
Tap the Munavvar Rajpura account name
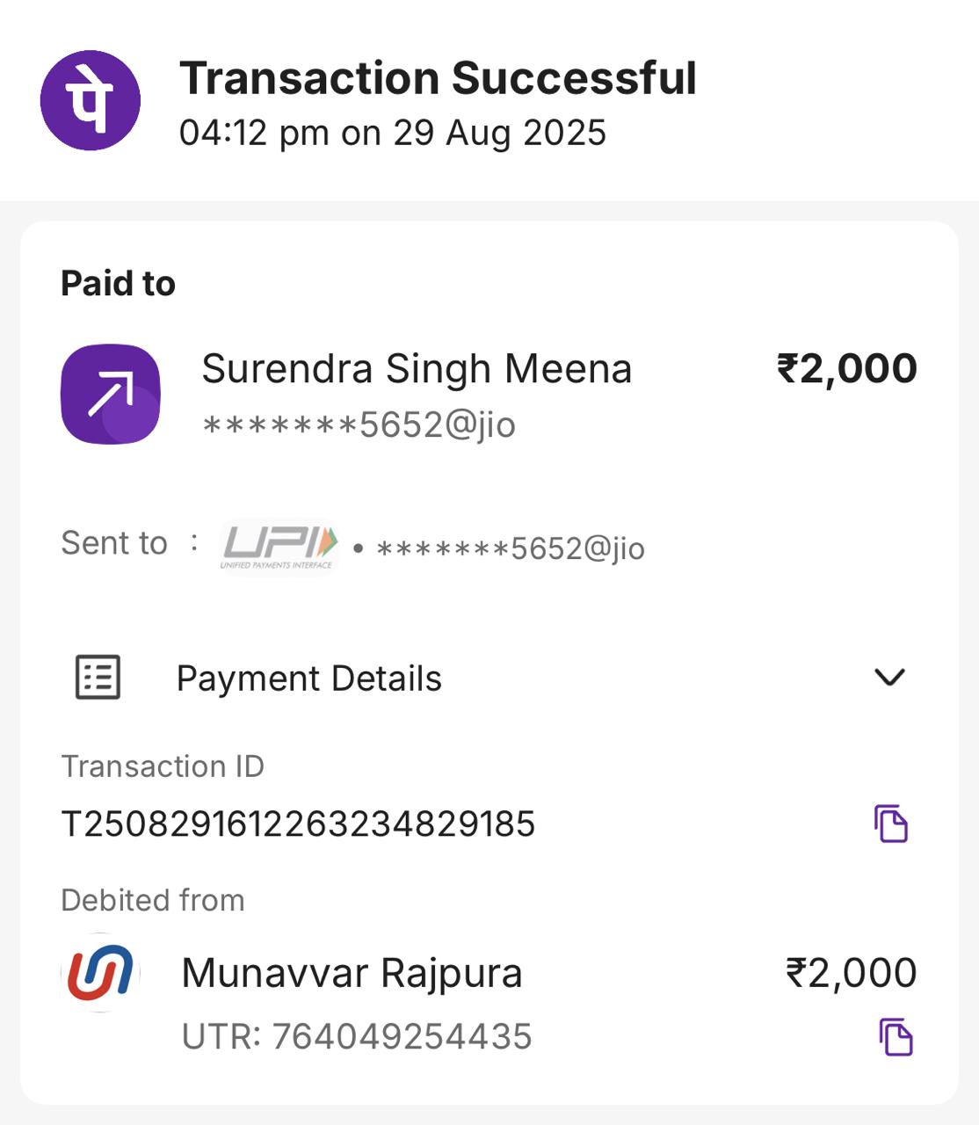[x=352, y=973]
